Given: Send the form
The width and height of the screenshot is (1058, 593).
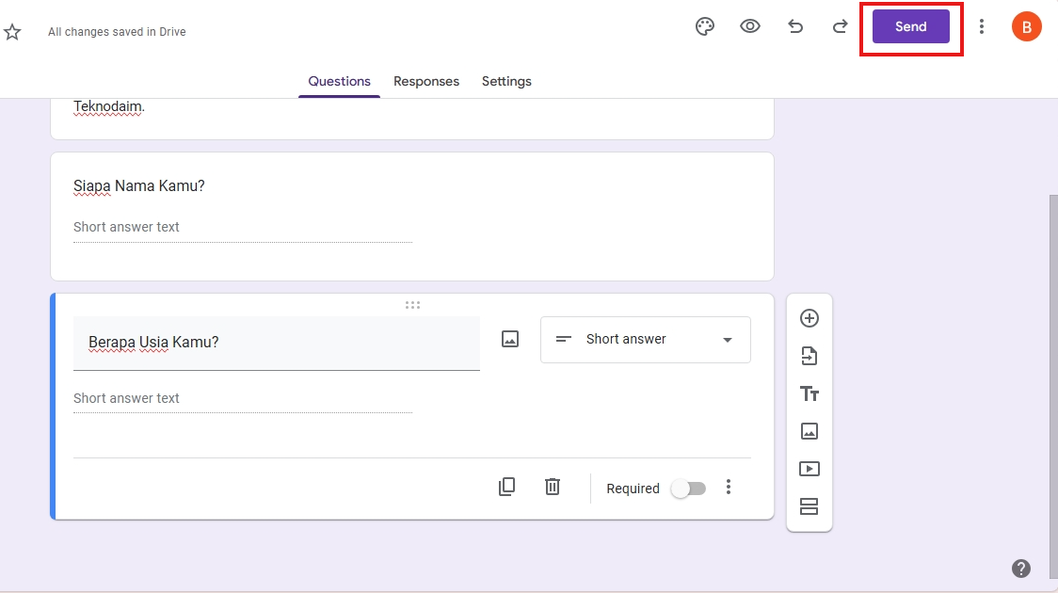Looking at the screenshot, I should point(910,26).
